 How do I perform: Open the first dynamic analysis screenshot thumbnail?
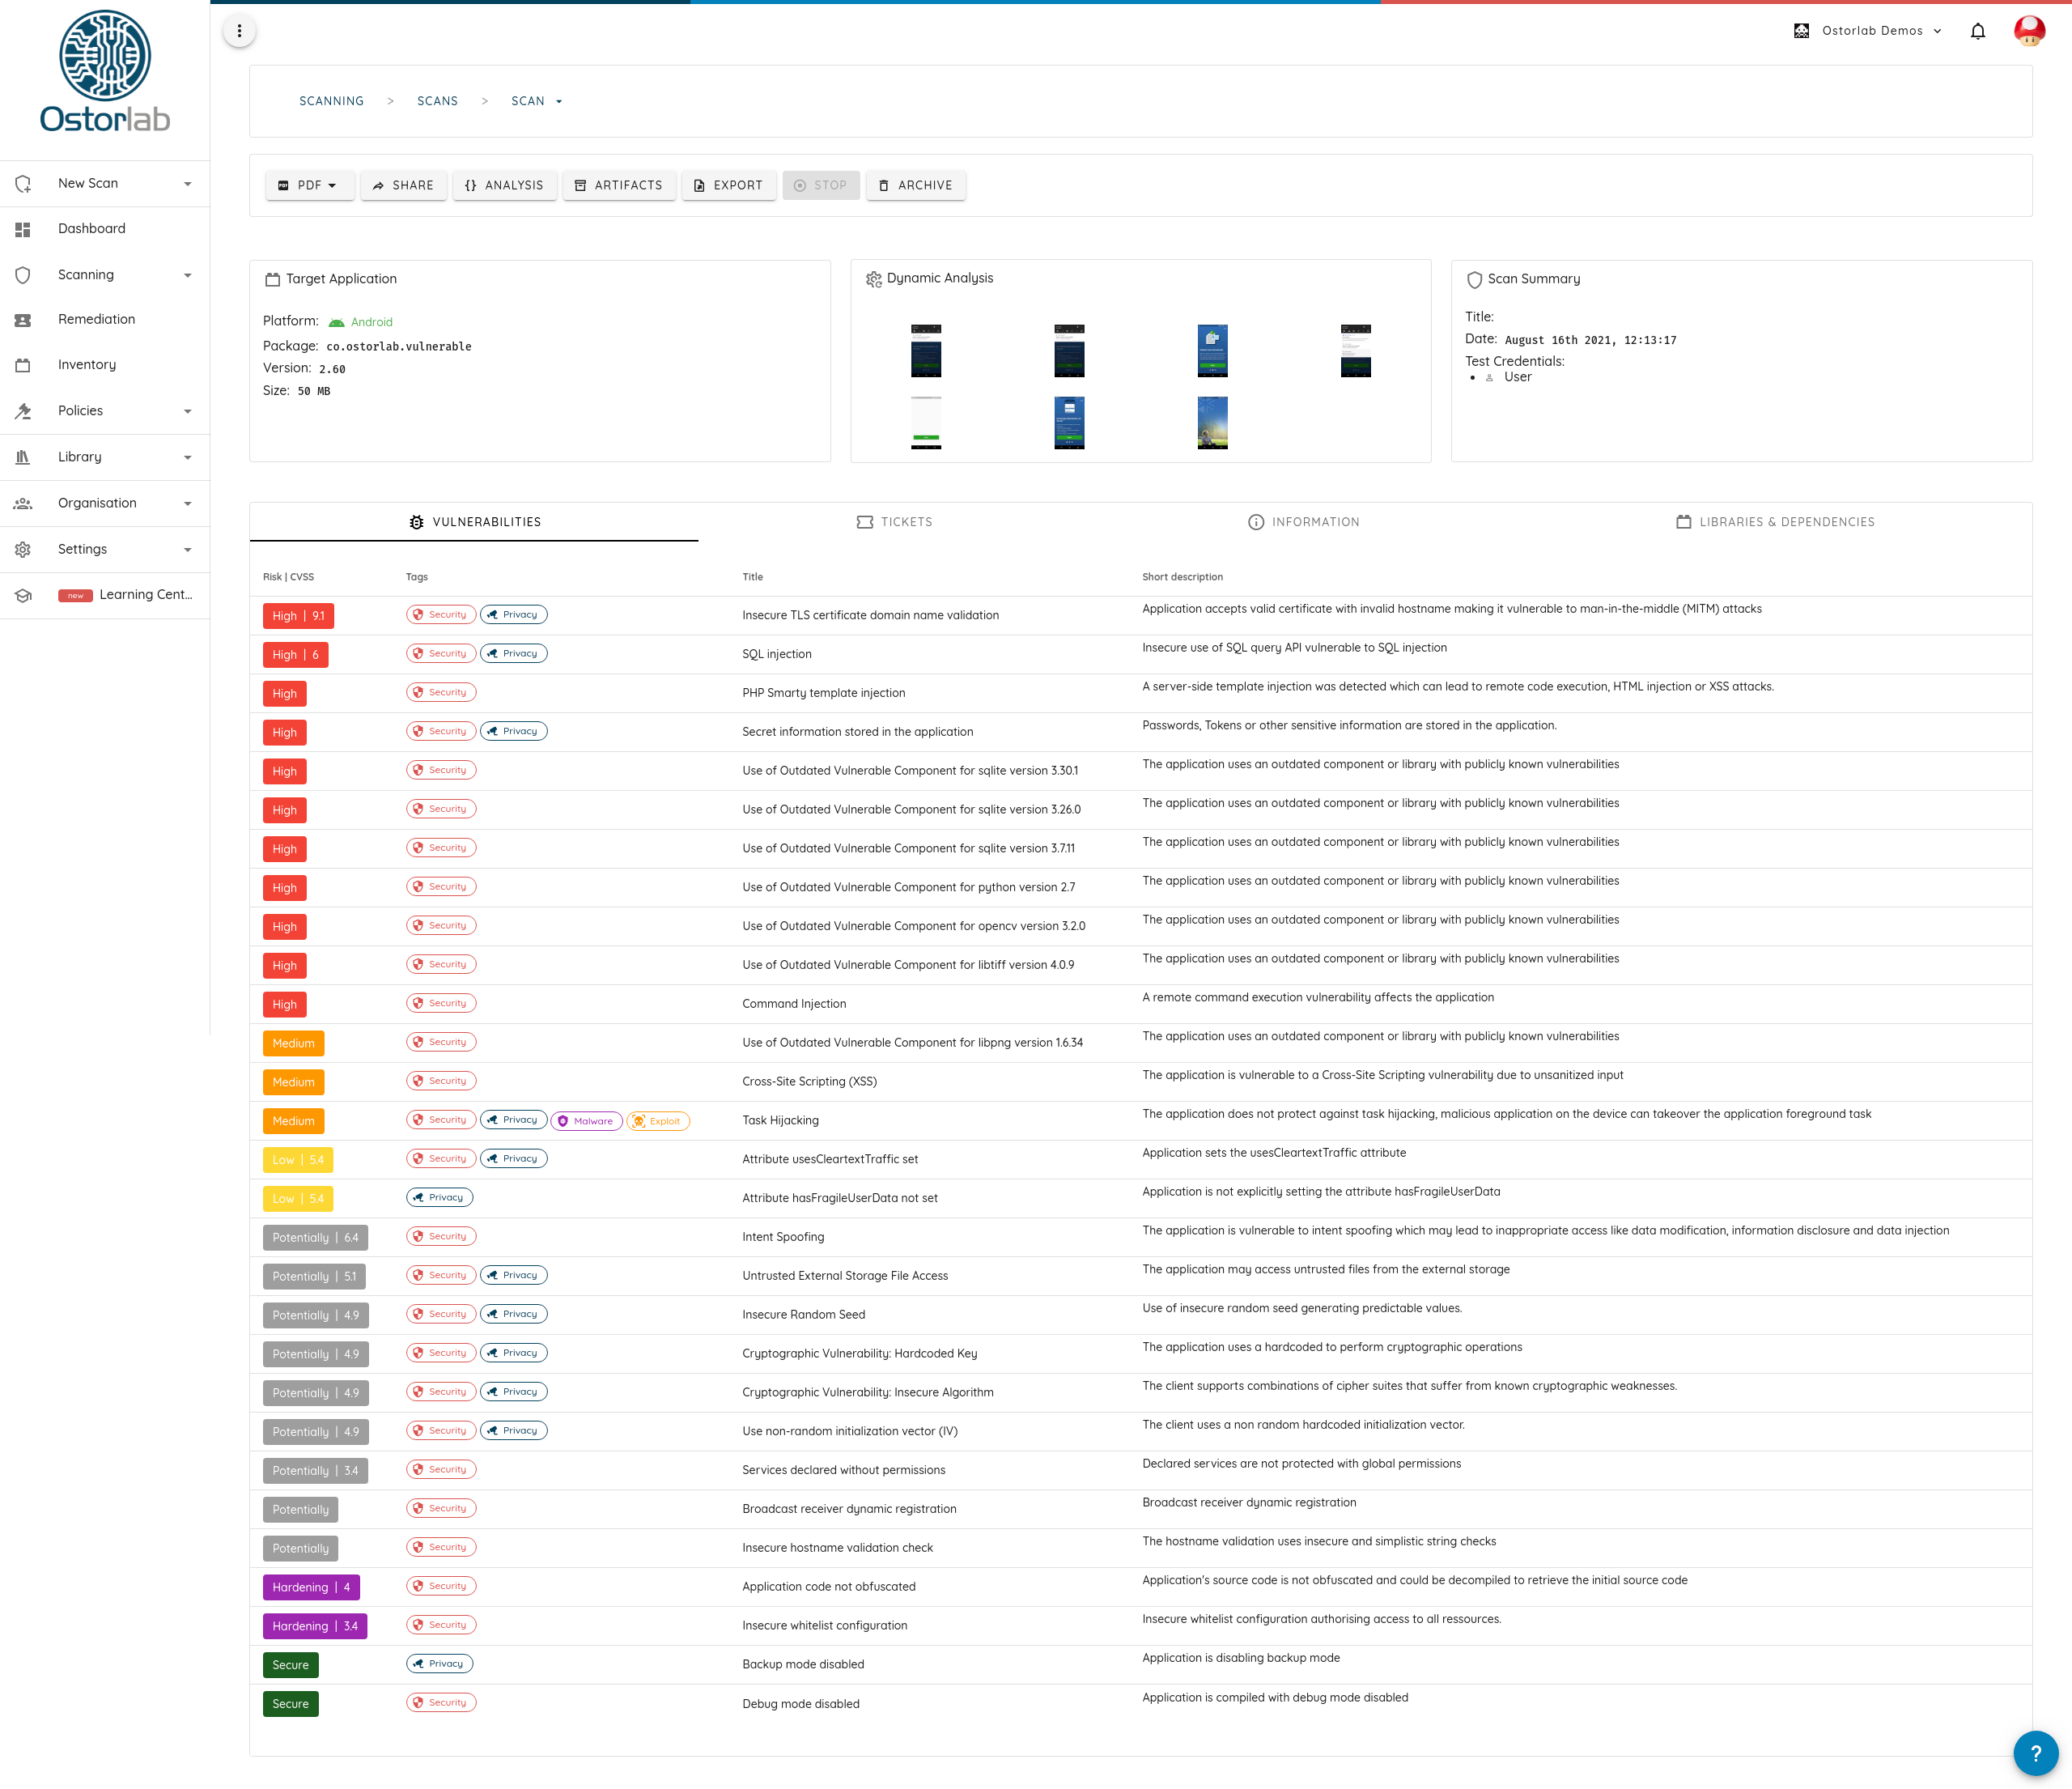coord(925,350)
